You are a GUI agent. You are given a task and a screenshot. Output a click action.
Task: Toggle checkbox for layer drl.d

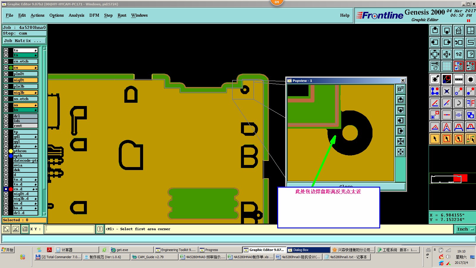tap(6, 213)
